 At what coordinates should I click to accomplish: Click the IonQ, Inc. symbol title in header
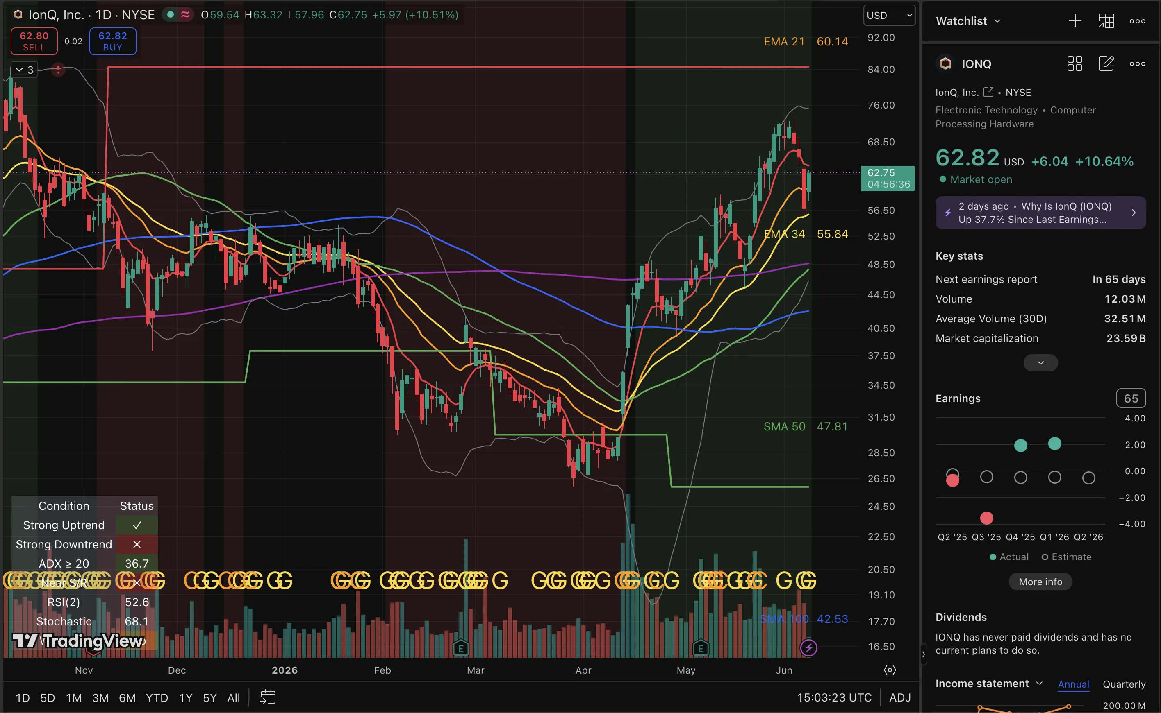click(x=56, y=15)
